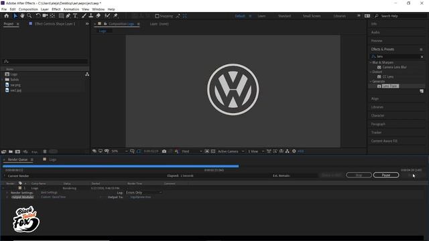Switch to the Small Screen workspace

(312, 16)
